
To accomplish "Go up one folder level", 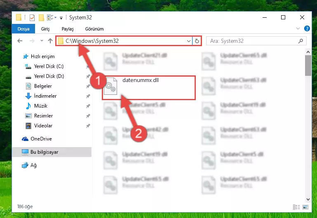I will (x=50, y=41).
